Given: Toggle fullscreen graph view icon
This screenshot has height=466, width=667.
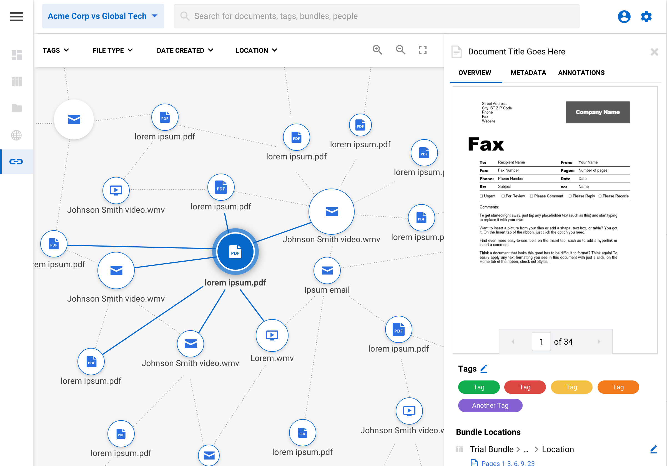Looking at the screenshot, I should pyautogui.click(x=422, y=50).
